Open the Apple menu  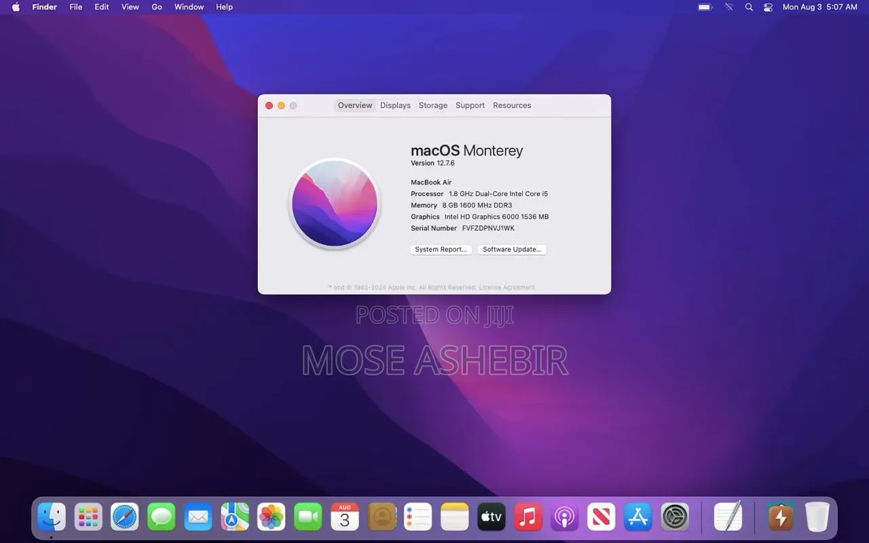tap(16, 7)
